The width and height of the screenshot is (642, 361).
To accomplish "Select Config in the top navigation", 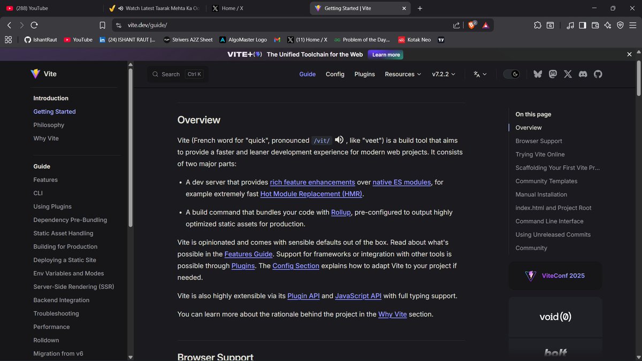I will click(x=335, y=74).
